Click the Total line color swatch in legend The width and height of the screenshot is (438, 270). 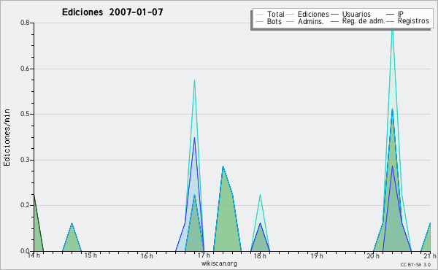click(259, 14)
